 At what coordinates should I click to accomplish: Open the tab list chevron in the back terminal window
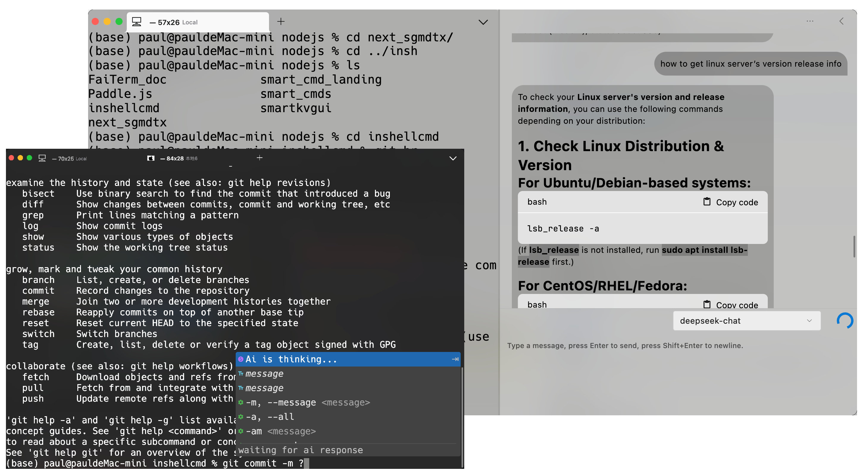[x=483, y=22]
